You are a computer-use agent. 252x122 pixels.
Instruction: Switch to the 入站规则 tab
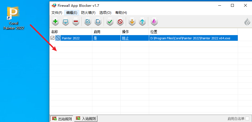click(x=86, y=119)
